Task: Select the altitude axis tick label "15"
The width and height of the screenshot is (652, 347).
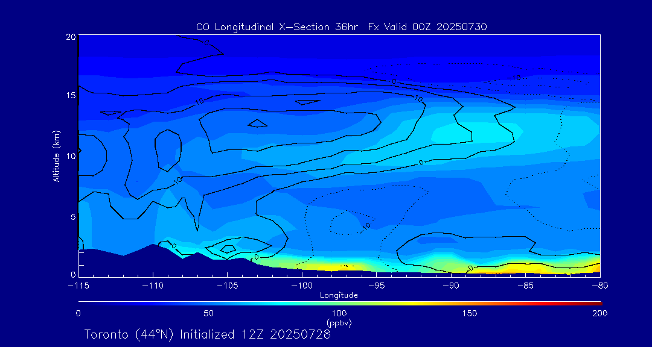Action: [x=71, y=95]
